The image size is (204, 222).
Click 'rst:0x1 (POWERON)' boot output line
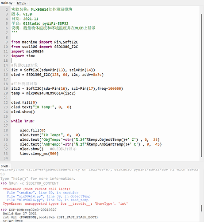(x=50, y=217)
